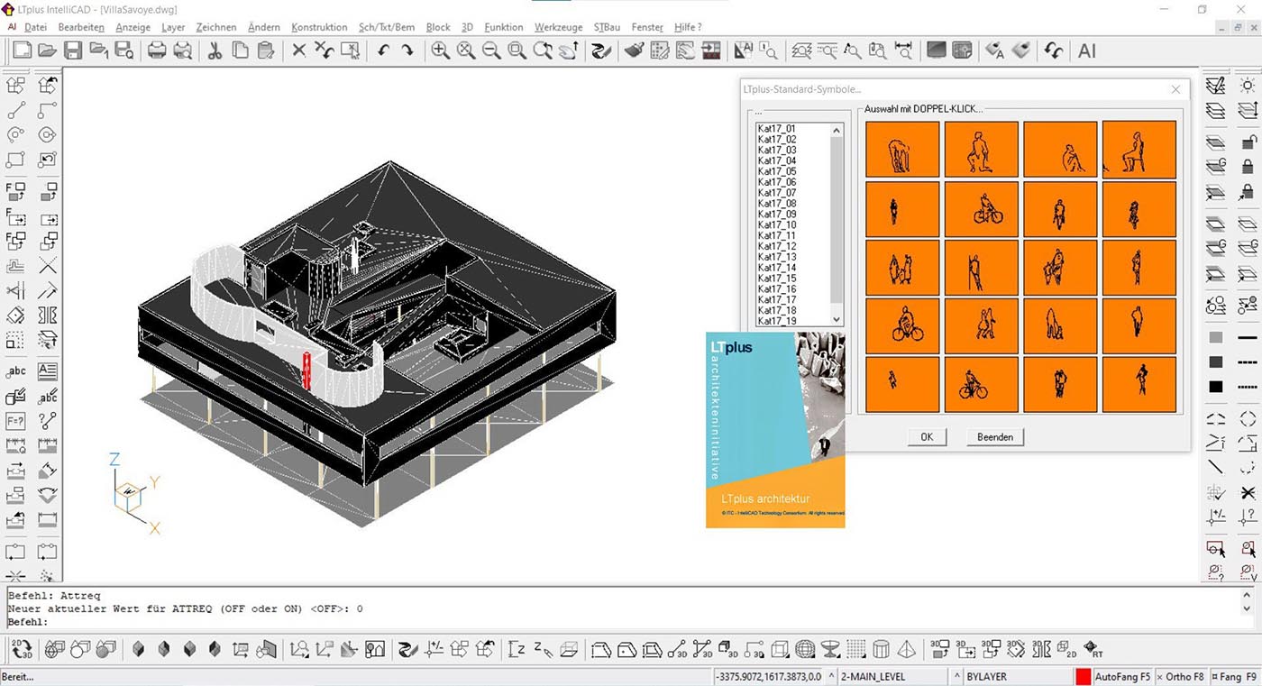The width and height of the screenshot is (1262, 686).
Task: Click the Undo arrow icon
Action: (x=385, y=50)
